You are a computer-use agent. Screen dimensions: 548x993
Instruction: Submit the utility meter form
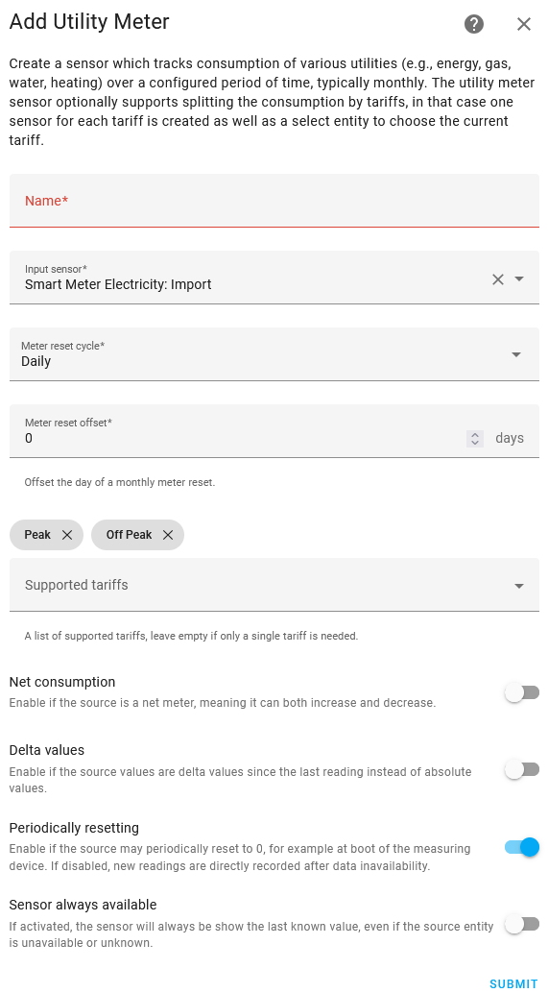tap(513, 983)
